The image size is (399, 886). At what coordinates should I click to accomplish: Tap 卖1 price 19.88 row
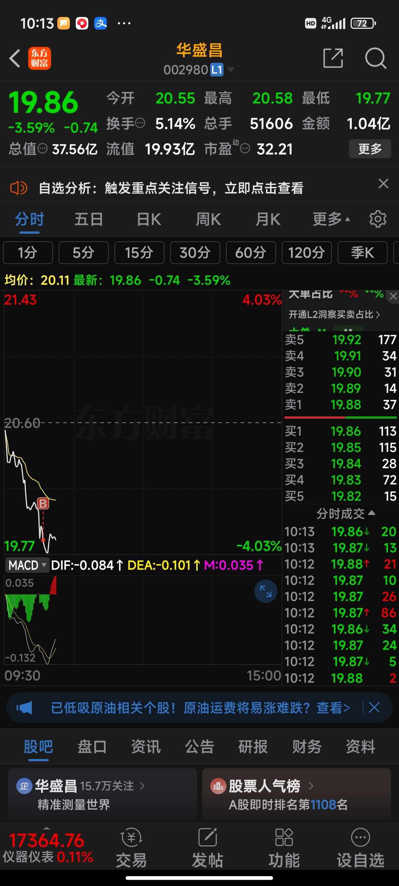[x=341, y=405]
